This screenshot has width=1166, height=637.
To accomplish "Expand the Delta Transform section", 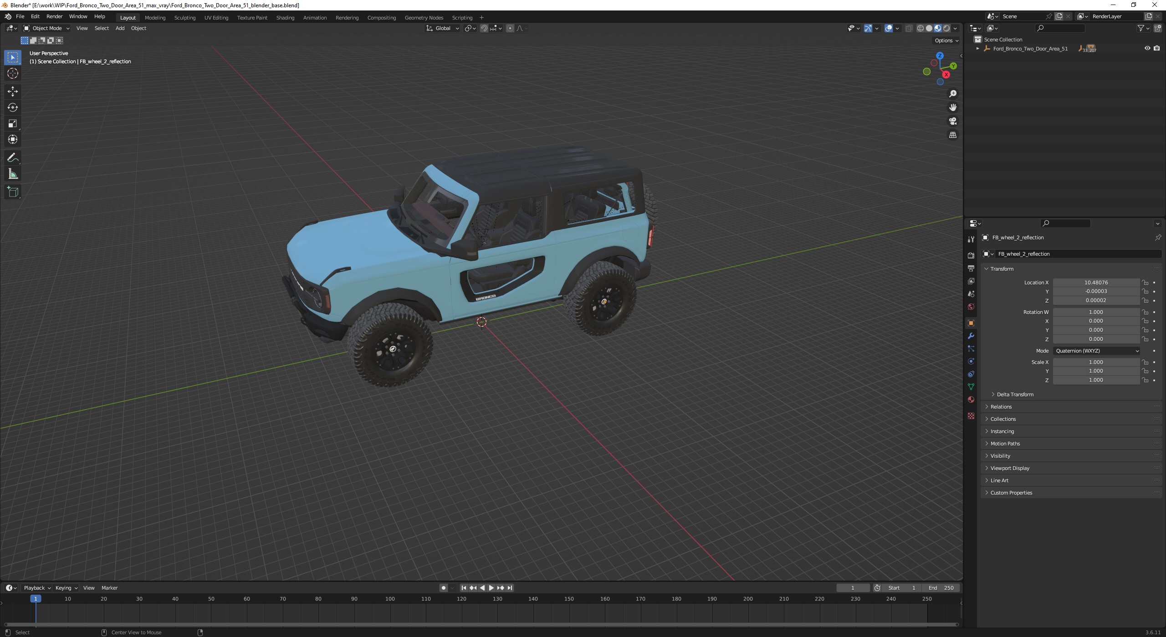I will [x=1015, y=394].
